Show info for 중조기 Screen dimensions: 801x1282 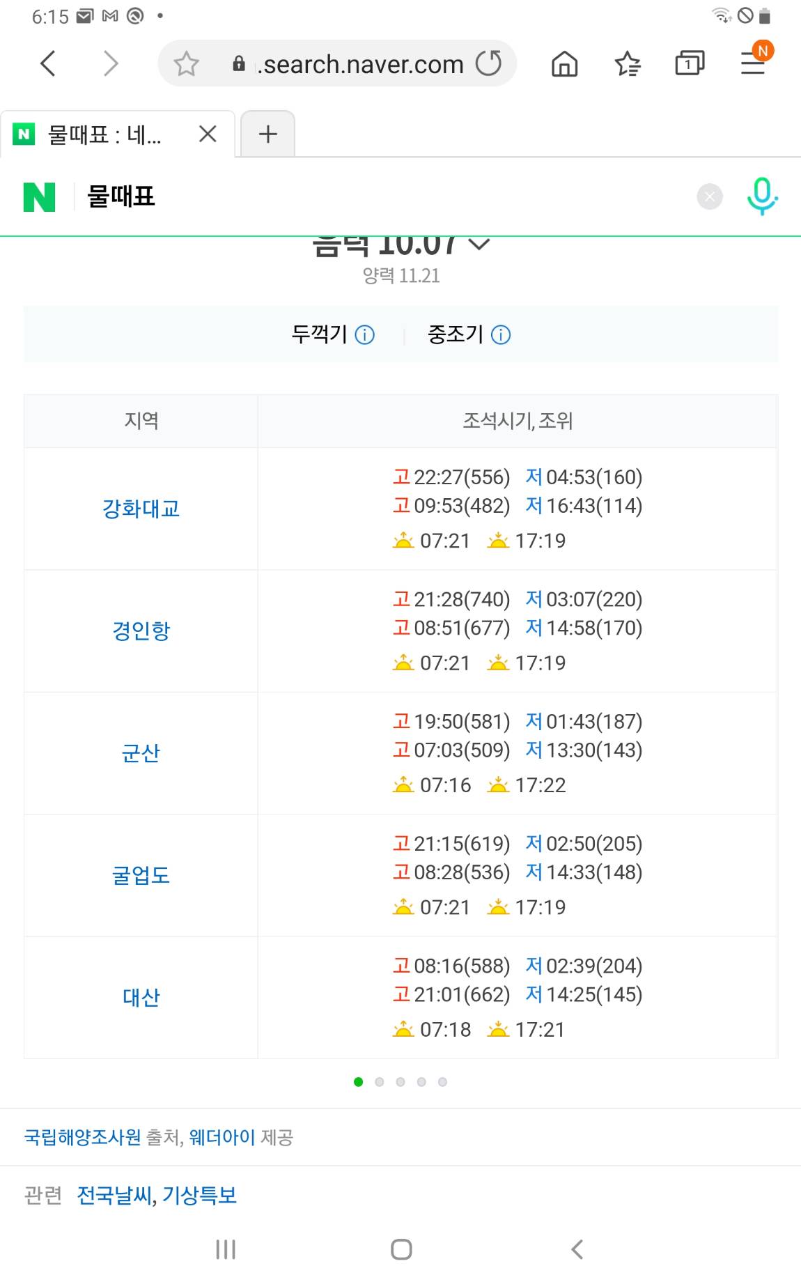pyautogui.click(x=501, y=335)
